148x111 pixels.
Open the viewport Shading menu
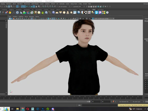tap(15, 17)
